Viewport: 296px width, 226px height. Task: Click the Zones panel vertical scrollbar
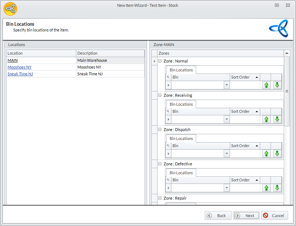287,91
